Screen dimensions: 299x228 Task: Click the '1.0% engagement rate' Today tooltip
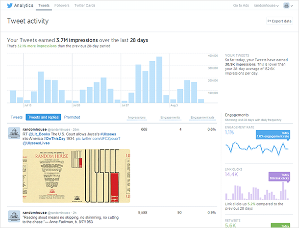[273, 135]
